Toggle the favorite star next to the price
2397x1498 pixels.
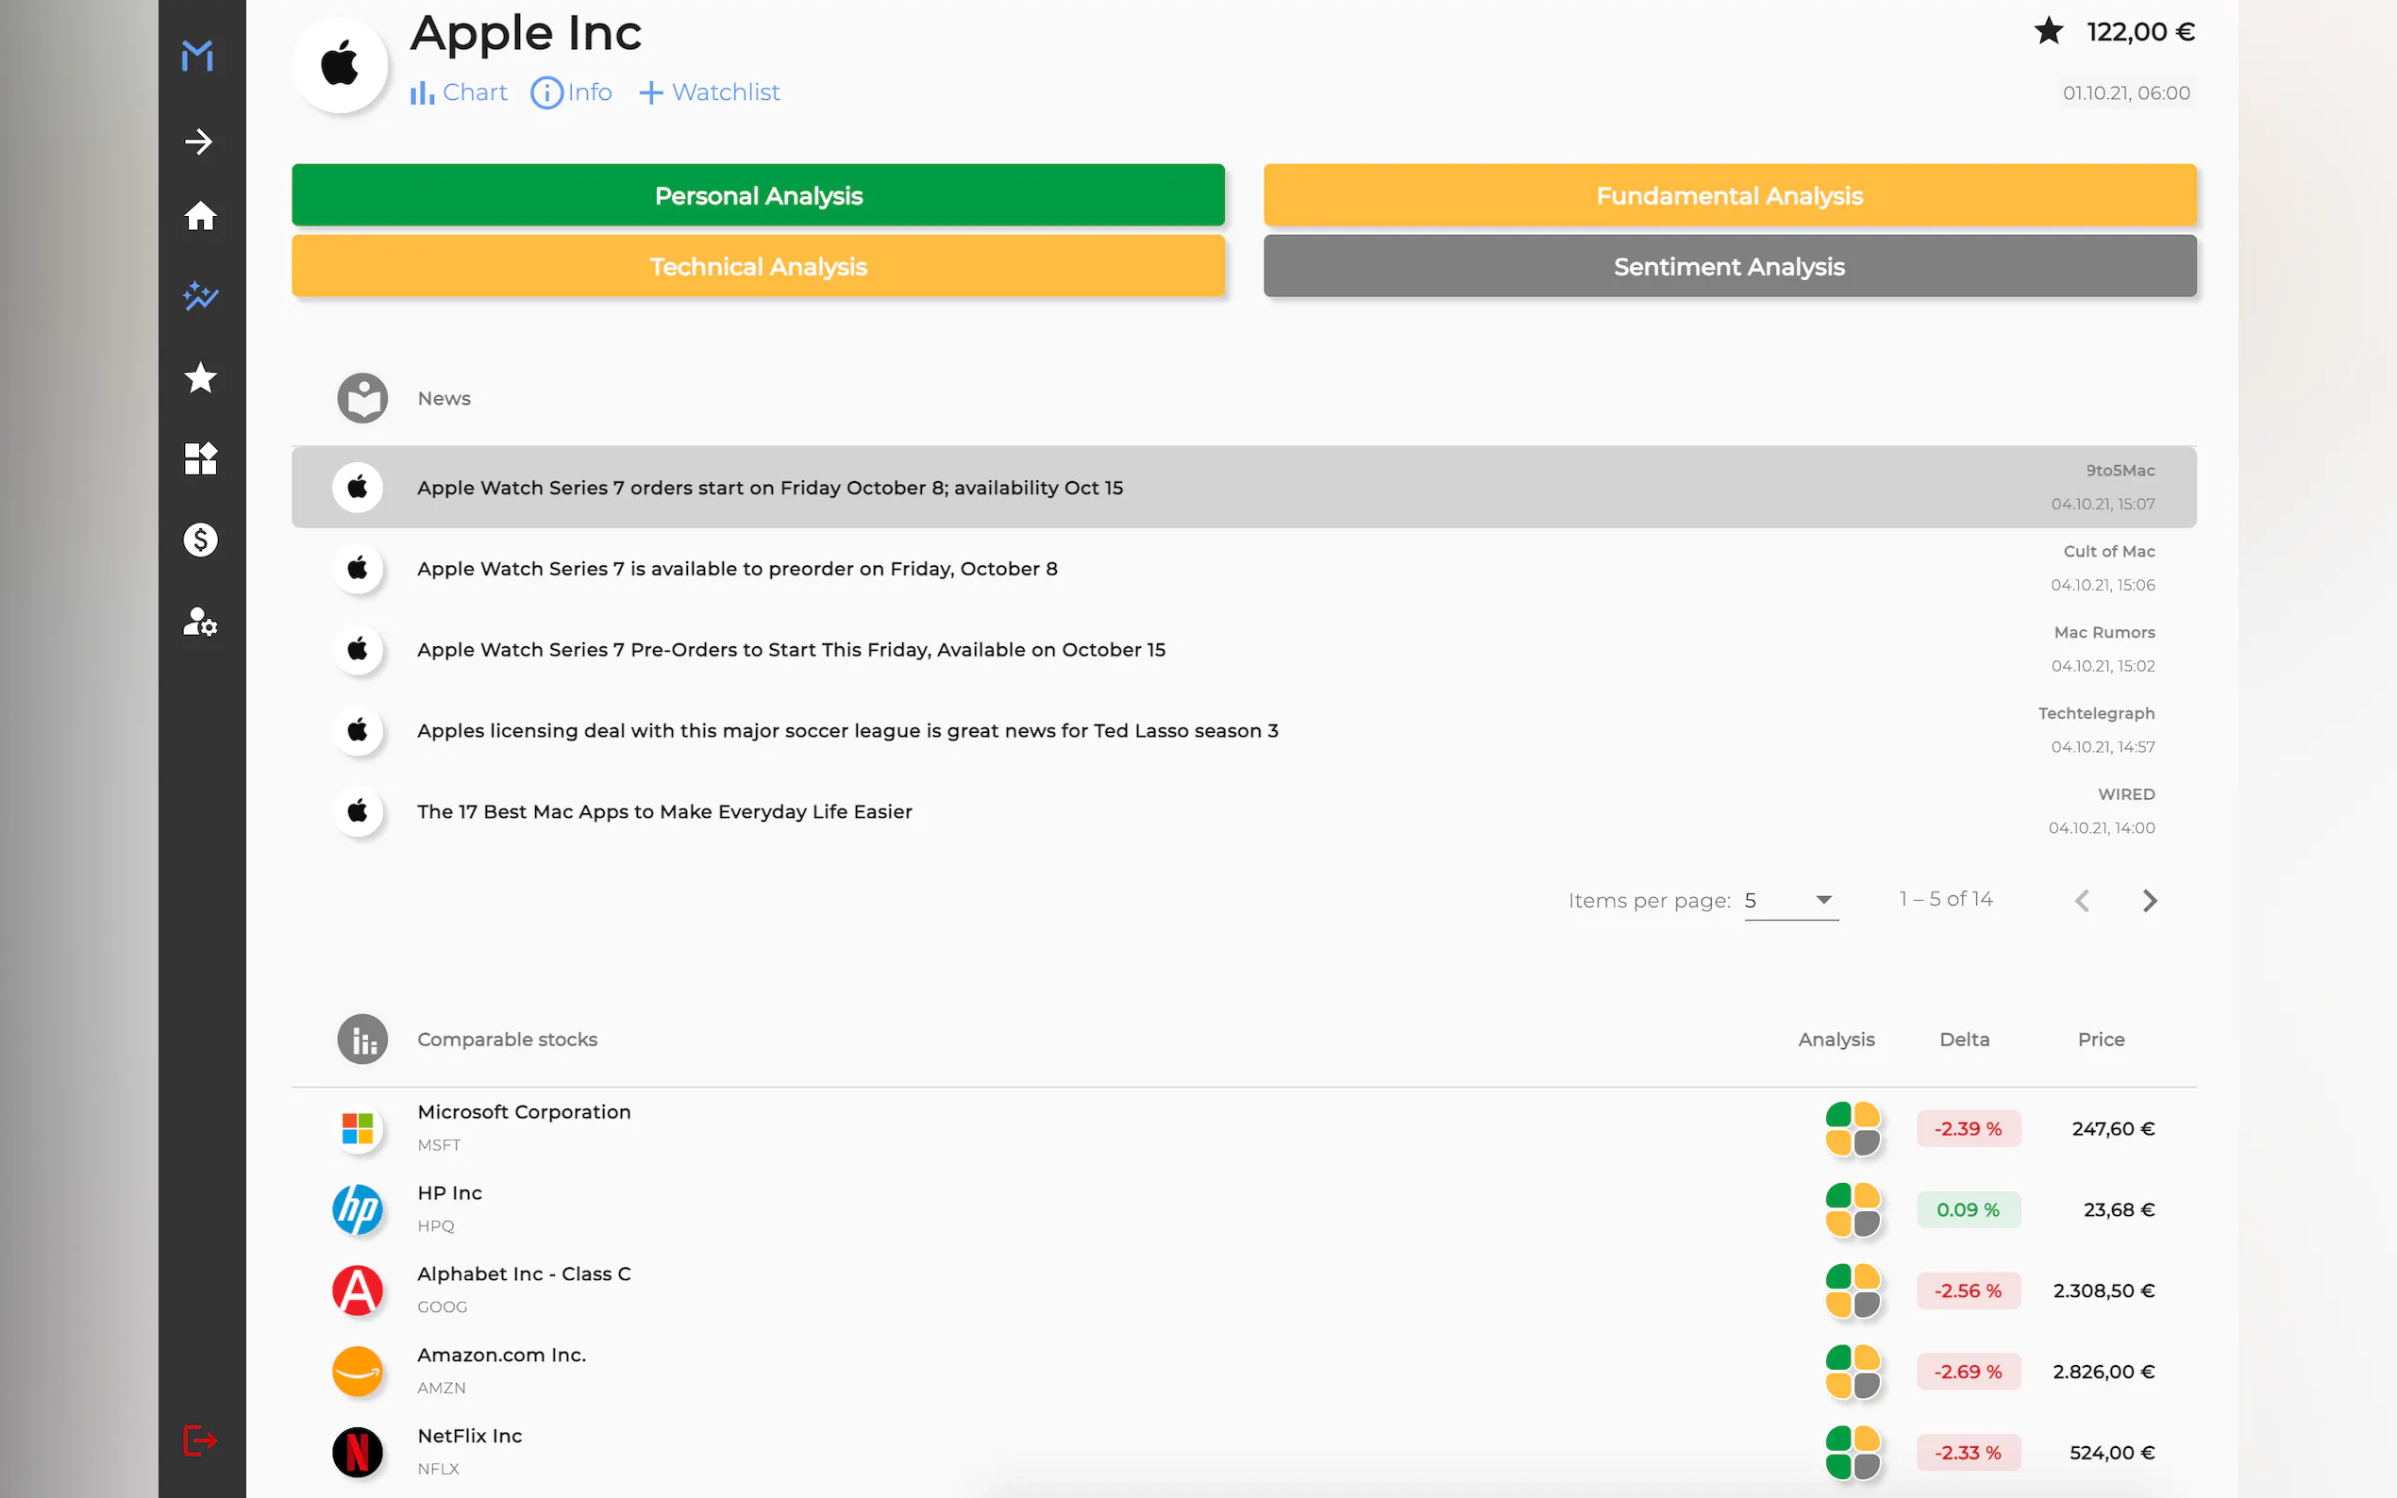click(2048, 32)
